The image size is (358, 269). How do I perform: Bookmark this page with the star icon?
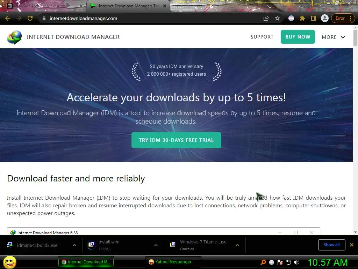click(277, 18)
